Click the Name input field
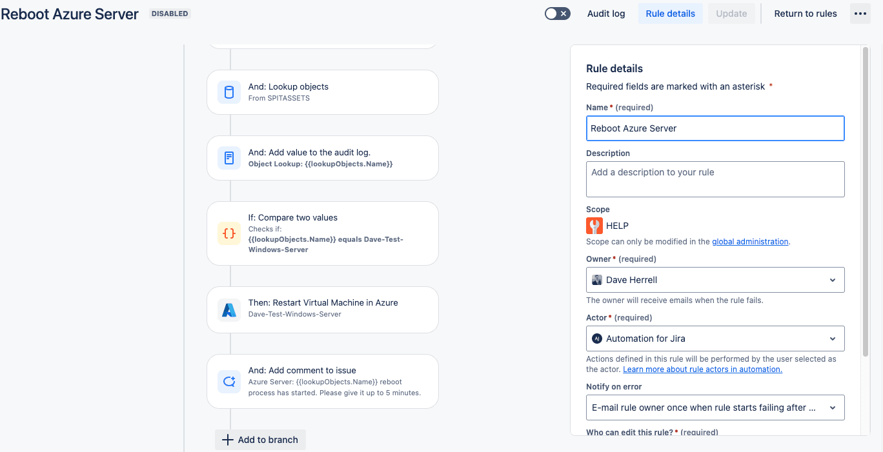 coord(715,128)
